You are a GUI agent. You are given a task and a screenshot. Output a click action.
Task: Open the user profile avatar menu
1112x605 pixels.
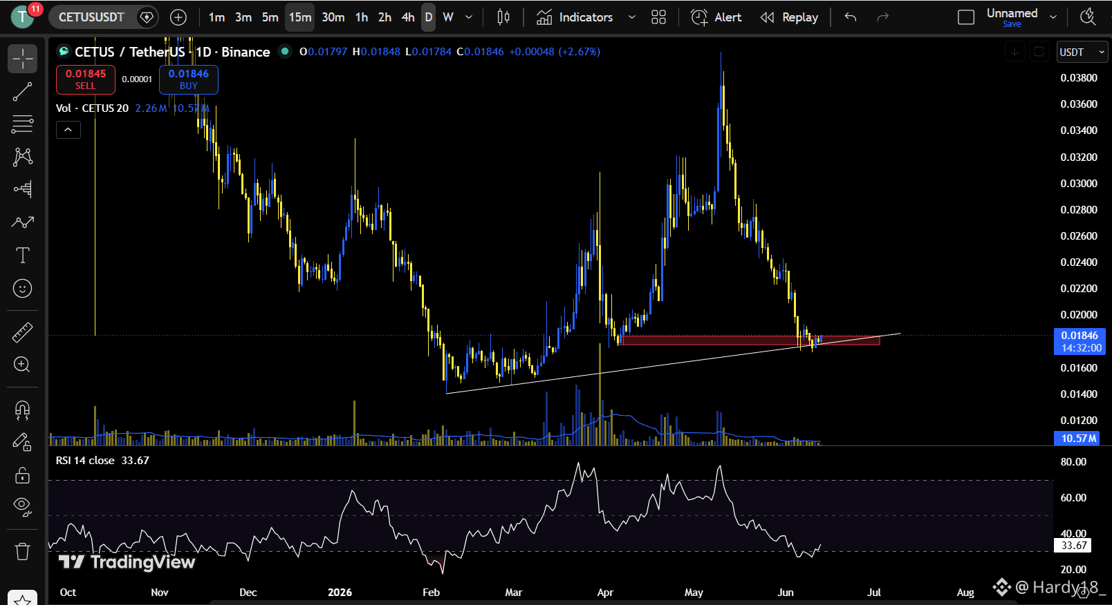(x=22, y=17)
